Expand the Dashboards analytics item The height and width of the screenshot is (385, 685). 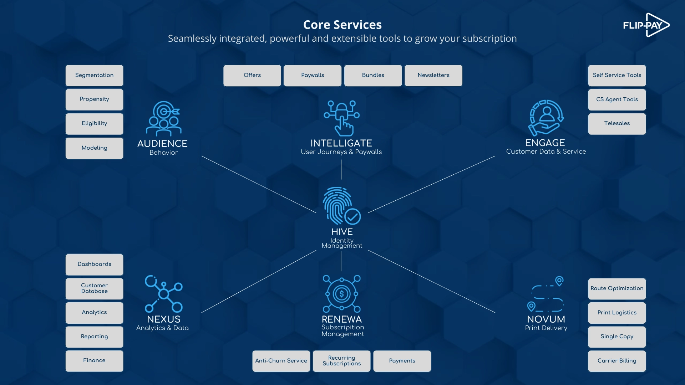coord(94,264)
